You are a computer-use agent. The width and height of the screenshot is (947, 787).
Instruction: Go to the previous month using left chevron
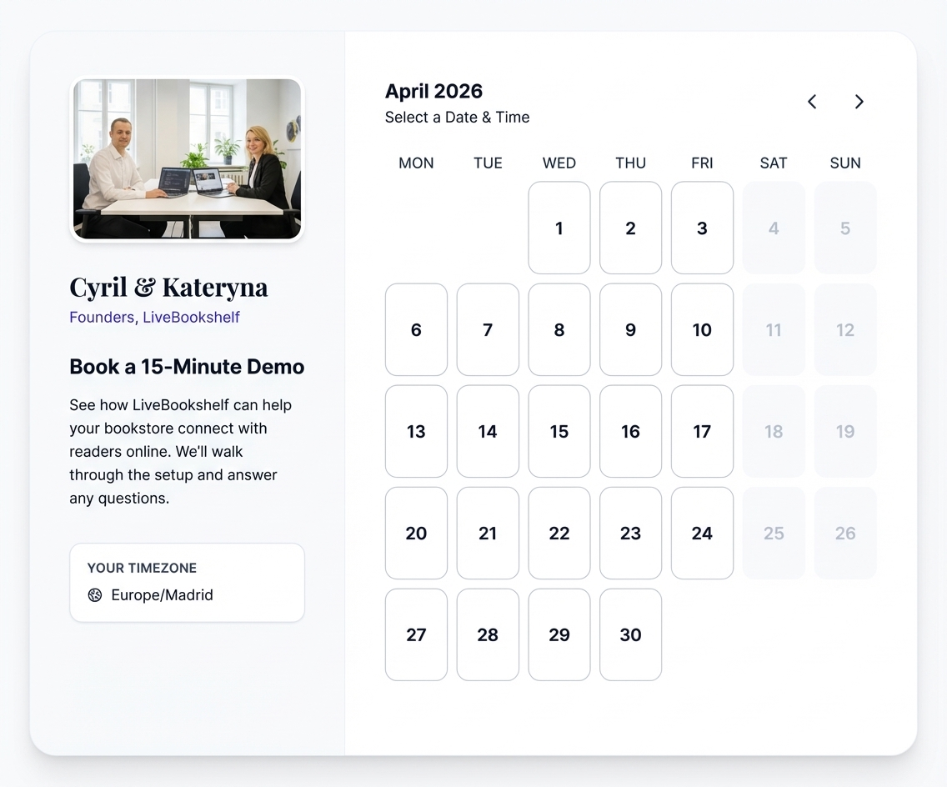click(811, 101)
